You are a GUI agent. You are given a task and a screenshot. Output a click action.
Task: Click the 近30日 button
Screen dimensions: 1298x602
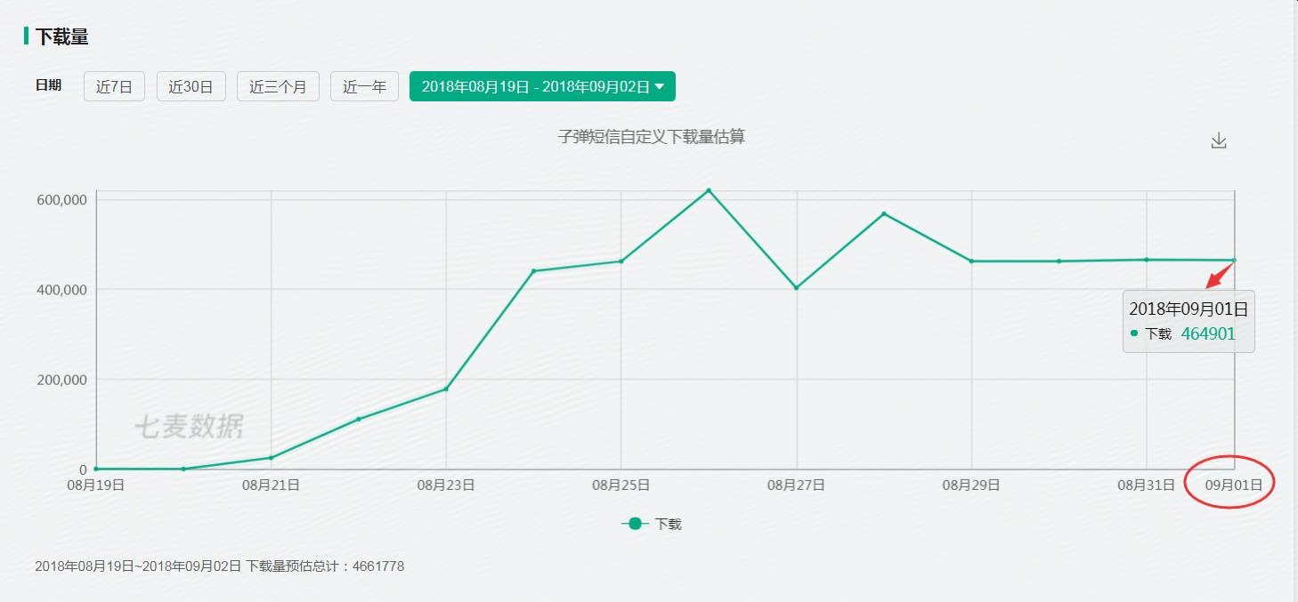click(x=191, y=86)
